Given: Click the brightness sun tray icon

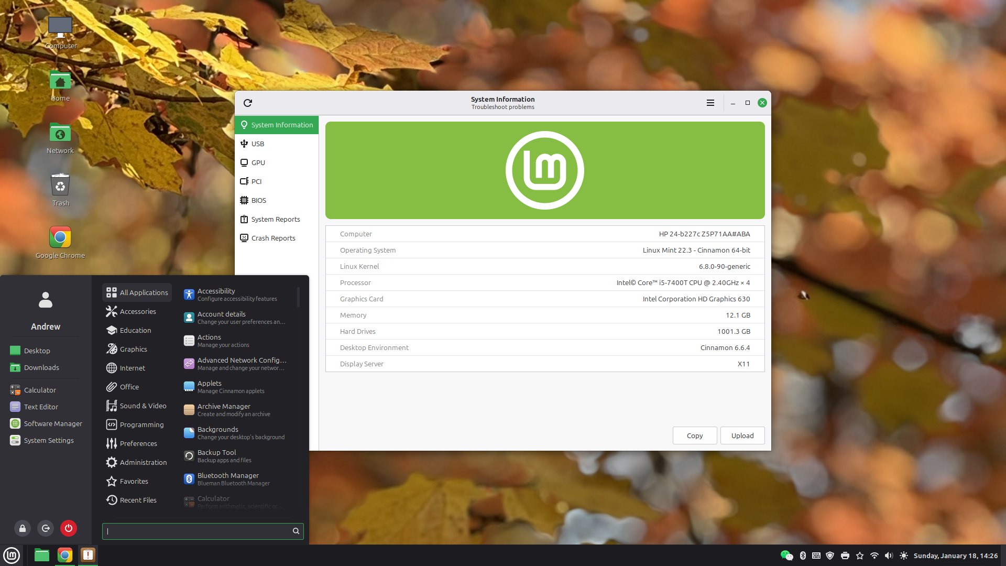Looking at the screenshot, I should coord(904,556).
